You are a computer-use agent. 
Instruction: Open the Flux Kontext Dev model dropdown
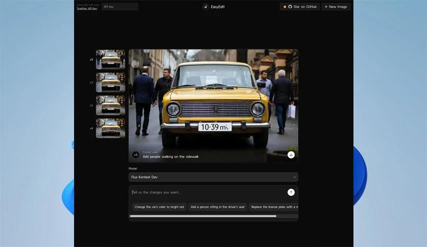pos(213,177)
